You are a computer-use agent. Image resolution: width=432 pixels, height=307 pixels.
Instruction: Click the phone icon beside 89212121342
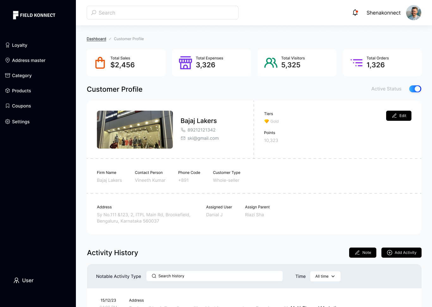coord(183,130)
